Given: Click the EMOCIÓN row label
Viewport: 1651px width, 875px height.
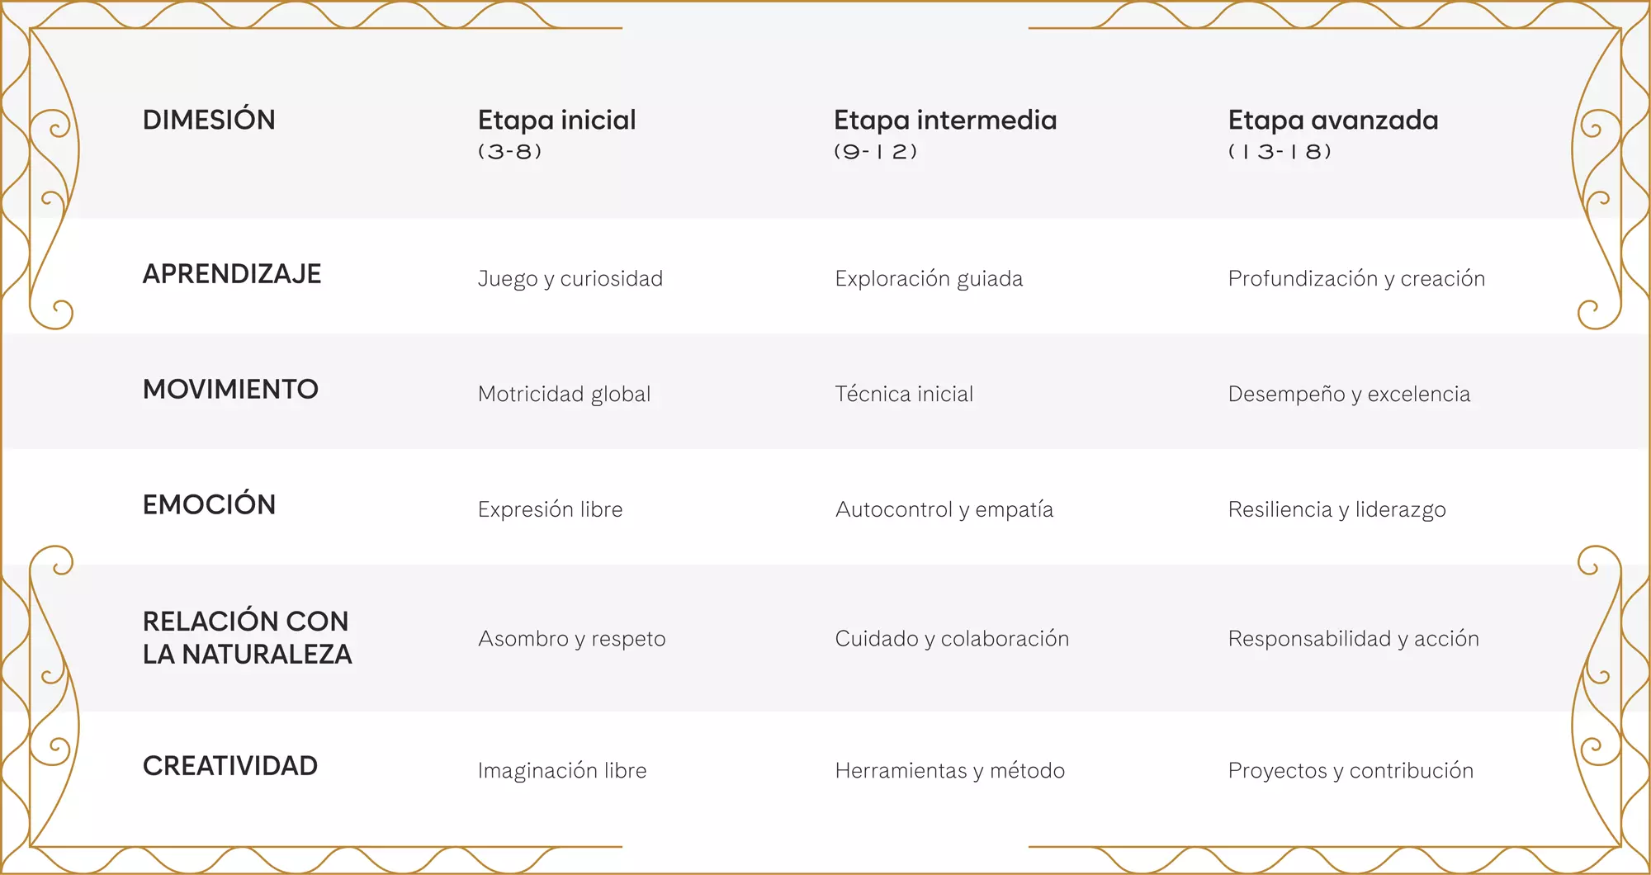Looking at the screenshot, I should (x=209, y=505).
